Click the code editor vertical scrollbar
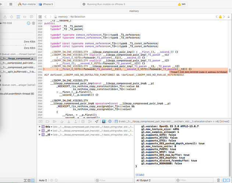 (x=230, y=71)
